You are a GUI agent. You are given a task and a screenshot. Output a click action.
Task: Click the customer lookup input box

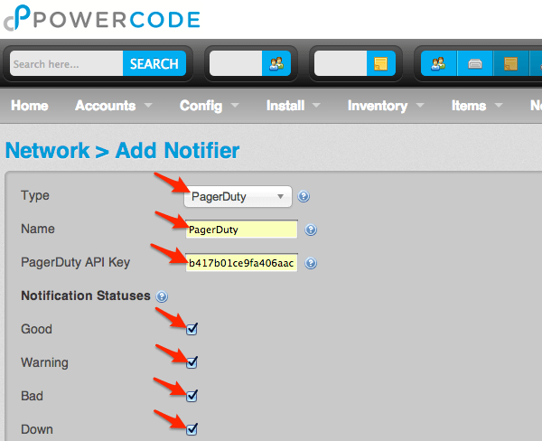pos(236,63)
